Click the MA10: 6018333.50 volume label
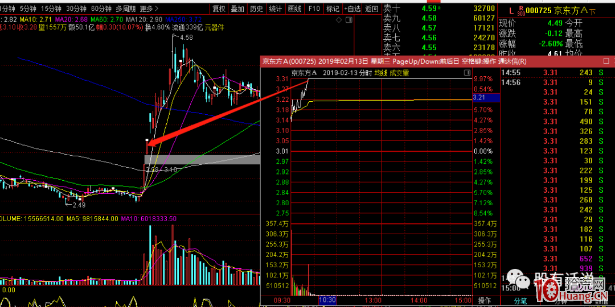This screenshot has width=615, height=307. (148, 218)
